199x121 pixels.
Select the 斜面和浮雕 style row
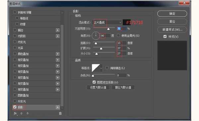[x=36, y=12]
